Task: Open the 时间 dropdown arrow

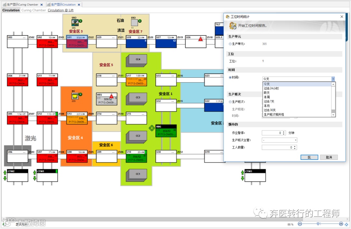Action: [333, 79]
